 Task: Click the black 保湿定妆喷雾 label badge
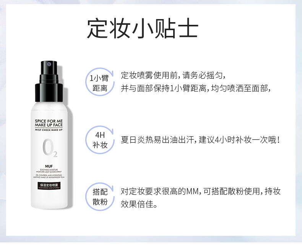(x=49, y=186)
